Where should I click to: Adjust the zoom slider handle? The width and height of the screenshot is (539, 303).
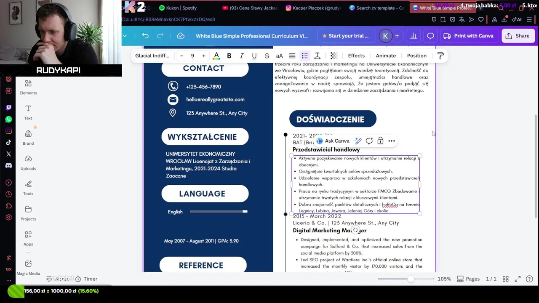(411, 279)
